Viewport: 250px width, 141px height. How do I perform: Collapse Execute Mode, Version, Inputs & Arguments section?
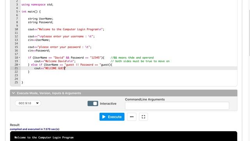coord(123,93)
